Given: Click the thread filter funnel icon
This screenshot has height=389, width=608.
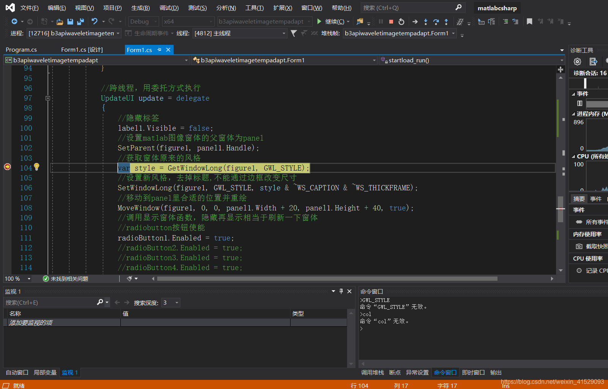Looking at the screenshot, I should point(294,33).
